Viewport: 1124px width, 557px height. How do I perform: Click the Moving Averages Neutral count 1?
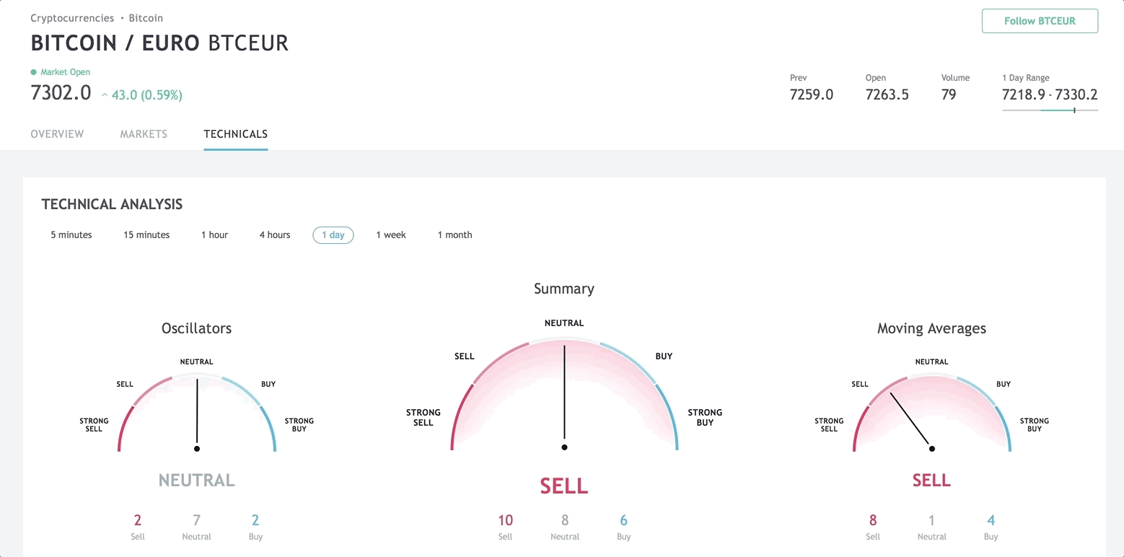click(931, 520)
